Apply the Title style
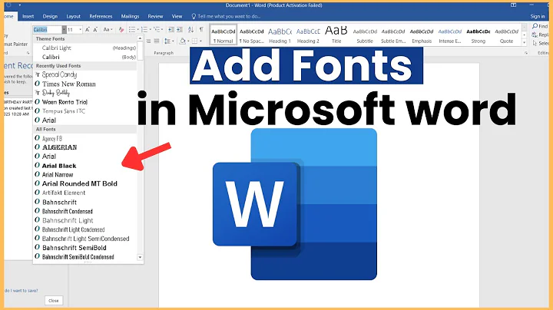The image size is (553, 310). 336,35
